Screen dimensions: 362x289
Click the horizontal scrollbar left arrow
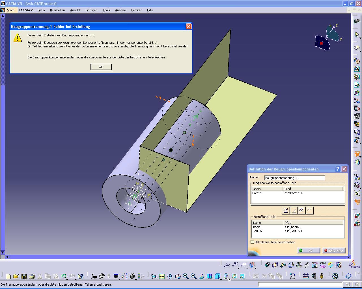7,257
